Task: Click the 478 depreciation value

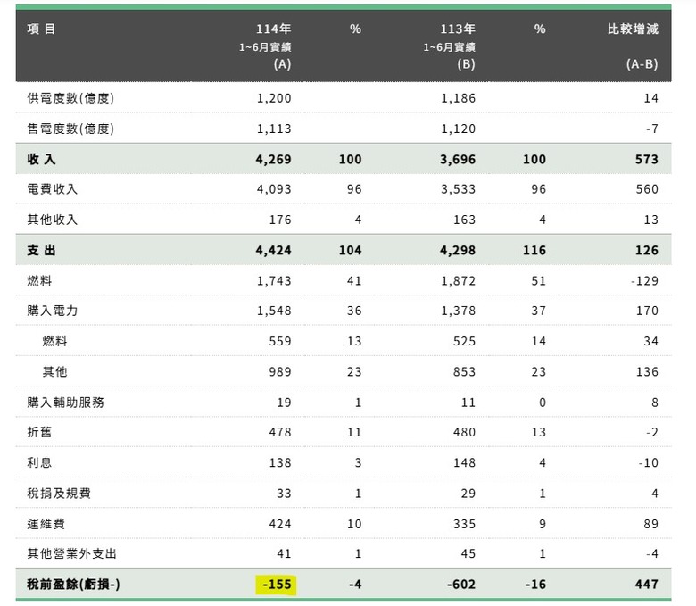Action: [280, 433]
